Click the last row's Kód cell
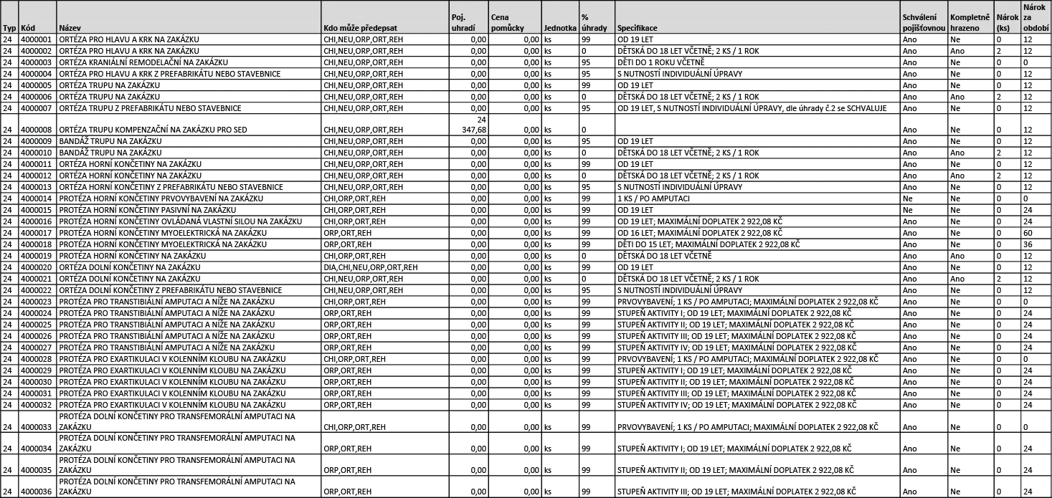The width and height of the screenshot is (1052, 498). 37,485
